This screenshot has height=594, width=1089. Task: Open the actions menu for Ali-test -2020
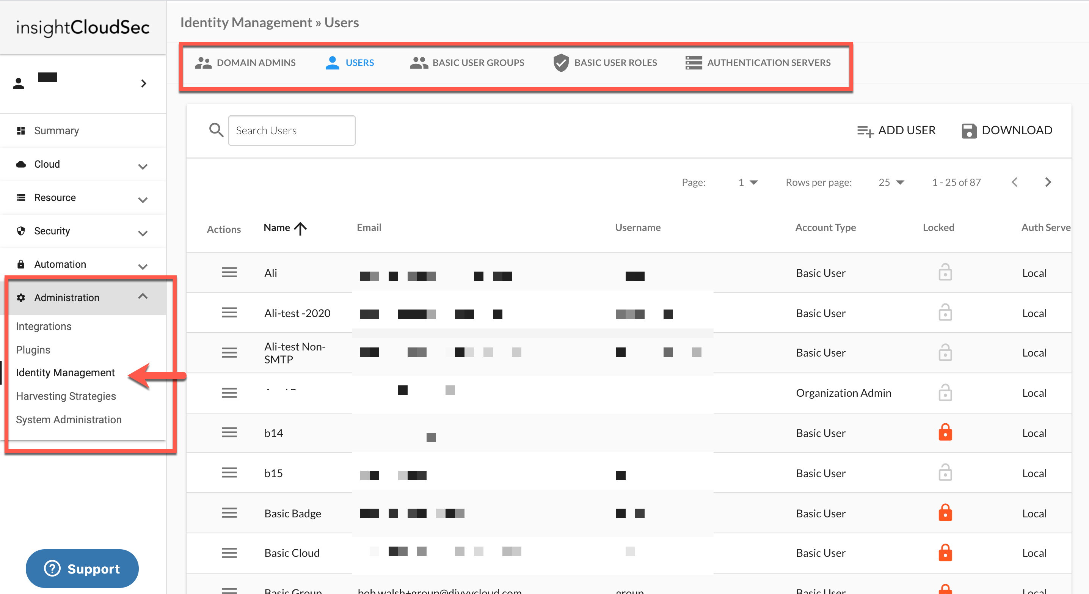pos(229,313)
